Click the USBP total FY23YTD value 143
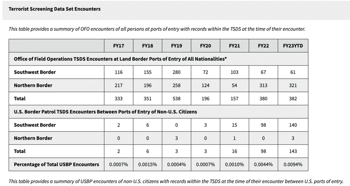 click(x=293, y=151)
